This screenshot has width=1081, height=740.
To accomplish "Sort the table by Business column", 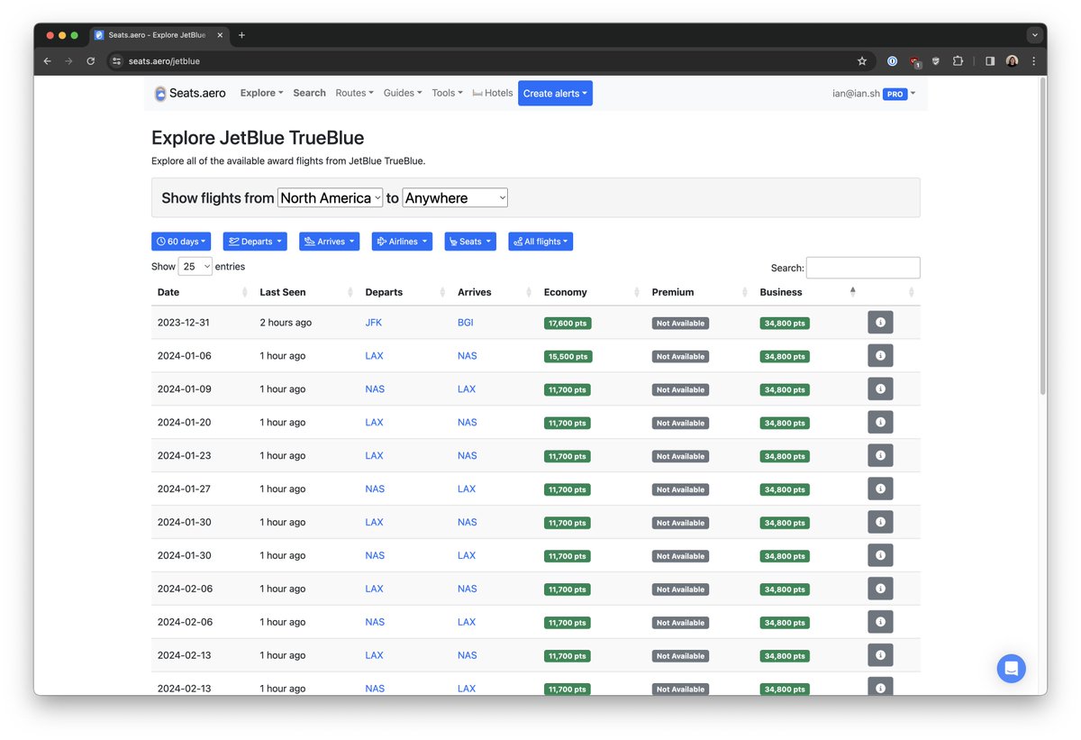I will coord(807,292).
